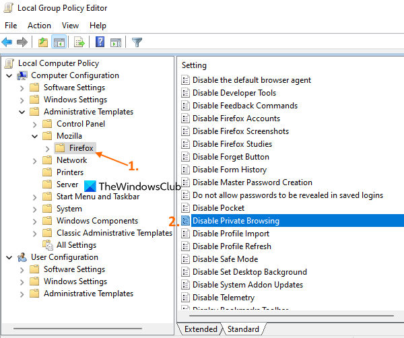Click policy icon beside Disable Firefox Studies
The width and height of the screenshot is (404, 338).
coord(186,144)
